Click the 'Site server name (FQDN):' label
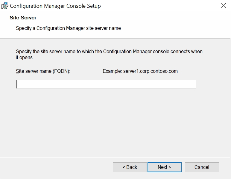 point(43,71)
